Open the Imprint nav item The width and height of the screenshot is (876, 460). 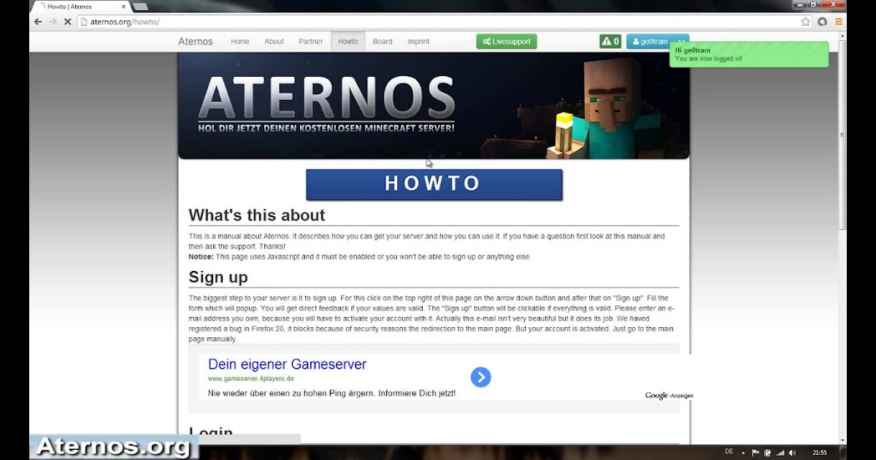coord(418,42)
